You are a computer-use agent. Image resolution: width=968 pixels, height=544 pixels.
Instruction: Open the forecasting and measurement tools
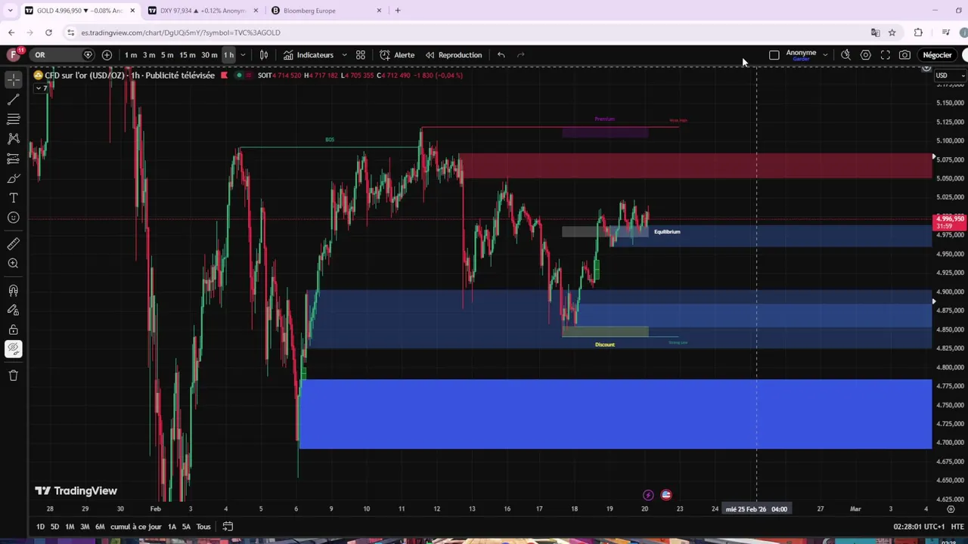(x=13, y=158)
